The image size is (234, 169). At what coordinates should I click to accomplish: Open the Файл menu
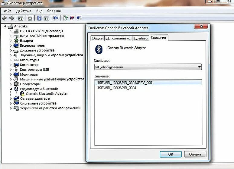(7, 11)
